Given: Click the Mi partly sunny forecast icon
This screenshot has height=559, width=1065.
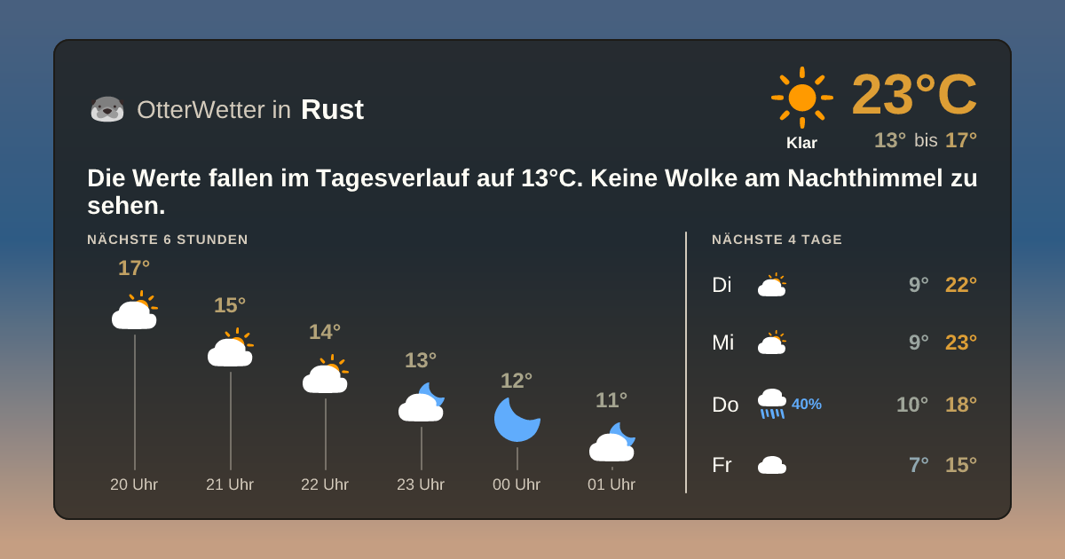Looking at the screenshot, I should (x=772, y=342).
